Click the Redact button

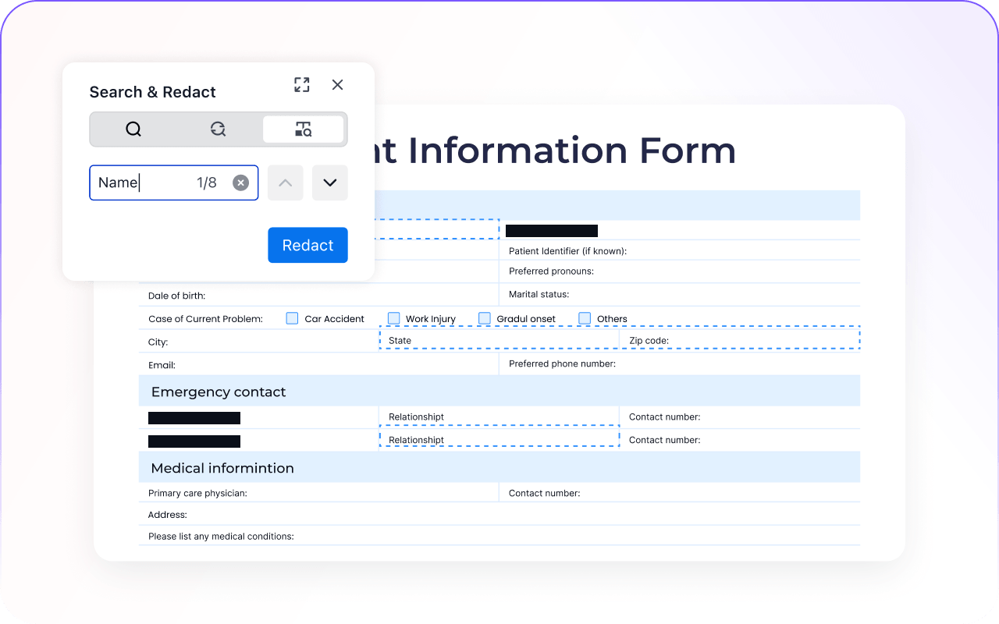click(308, 245)
